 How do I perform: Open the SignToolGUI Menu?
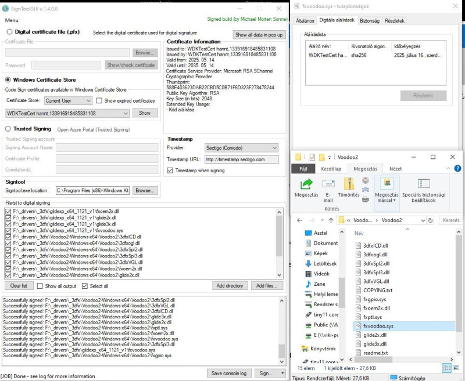click(x=12, y=20)
